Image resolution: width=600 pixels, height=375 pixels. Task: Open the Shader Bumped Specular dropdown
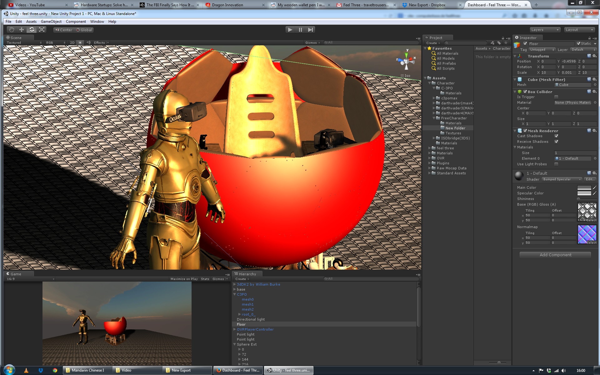[562, 179]
